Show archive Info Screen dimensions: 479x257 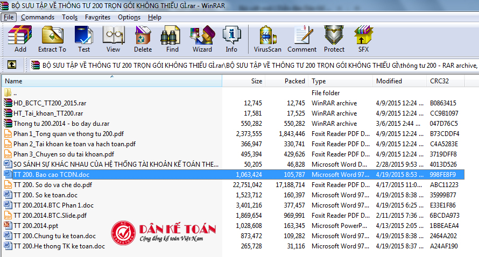(x=231, y=39)
